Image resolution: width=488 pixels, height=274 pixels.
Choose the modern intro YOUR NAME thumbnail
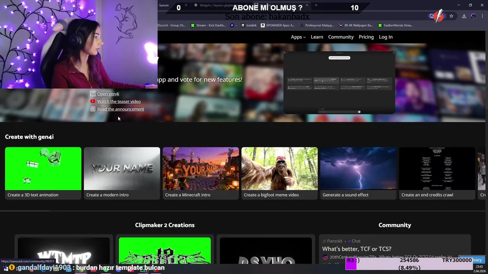coord(122,169)
